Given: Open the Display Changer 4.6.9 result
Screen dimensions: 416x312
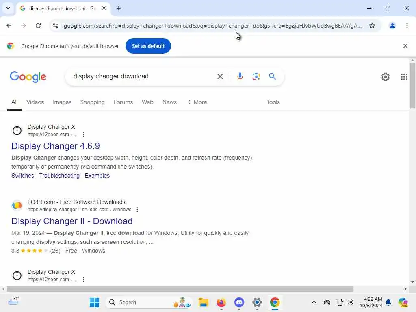Looking at the screenshot, I should (56, 146).
